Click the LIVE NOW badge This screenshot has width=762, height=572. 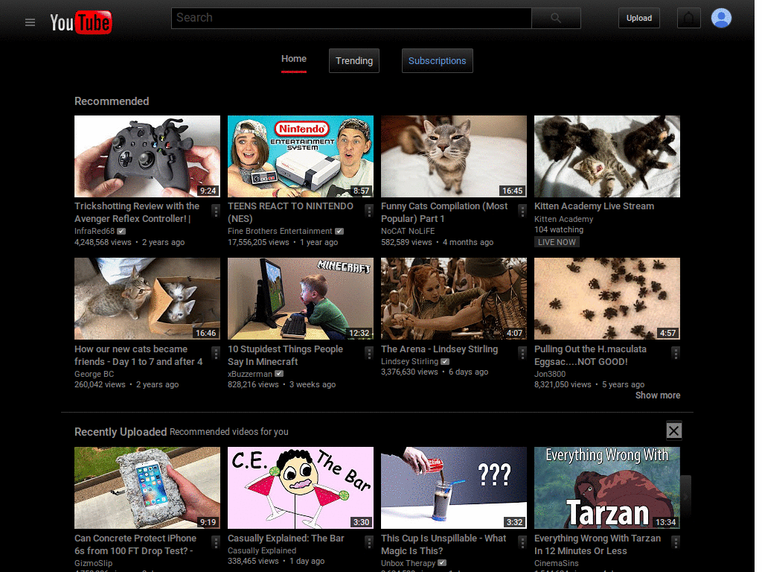tap(557, 242)
